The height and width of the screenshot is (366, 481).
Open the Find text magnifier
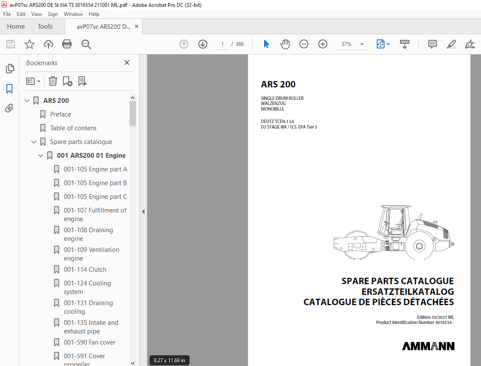(x=86, y=44)
